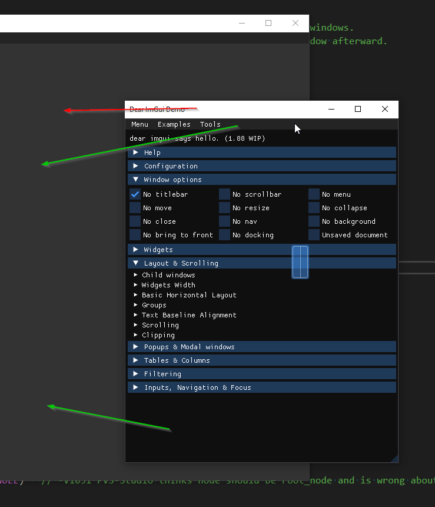Toggle the "No menu" checkbox

pyautogui.click(x=314, y=194)
